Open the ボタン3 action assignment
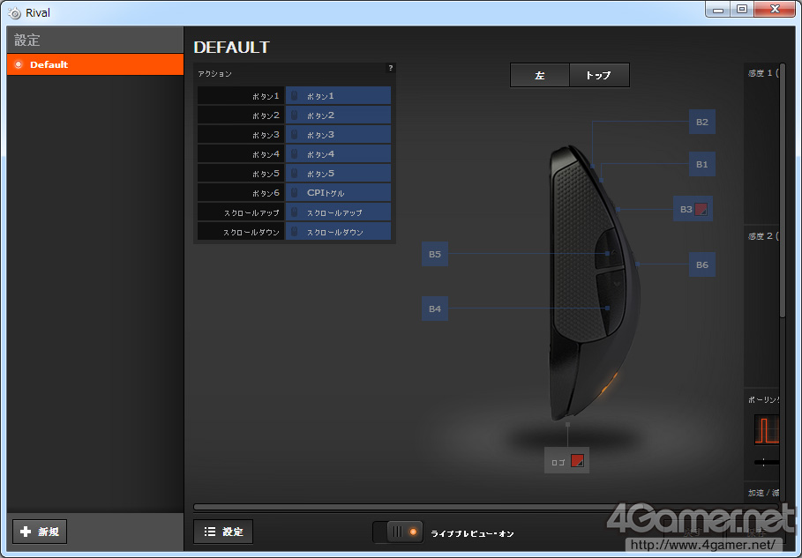The height and width of the screenshot is (558, 802). pyautogui.click(x=338, y=134)
